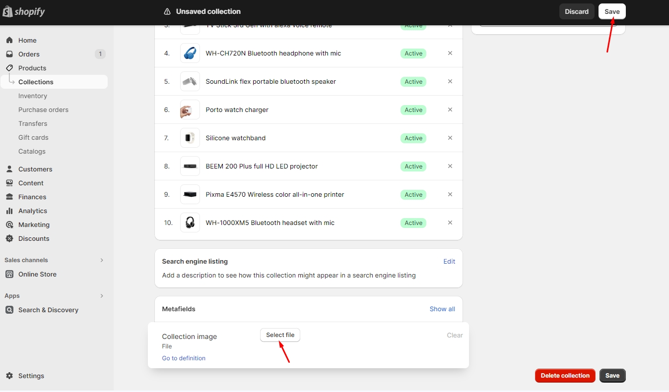Open Settings gear at the bottom left
Screen dimensions: 669x392
pyautogui.click(x=9, y=376)
